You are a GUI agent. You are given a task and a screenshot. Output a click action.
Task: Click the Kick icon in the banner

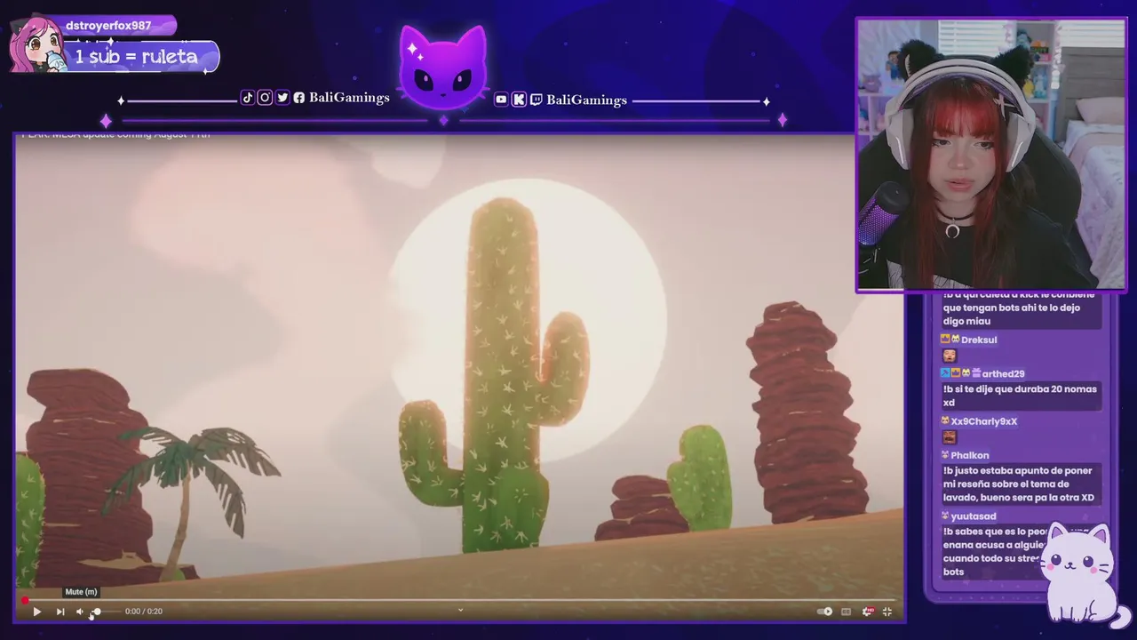pos(519,100)
